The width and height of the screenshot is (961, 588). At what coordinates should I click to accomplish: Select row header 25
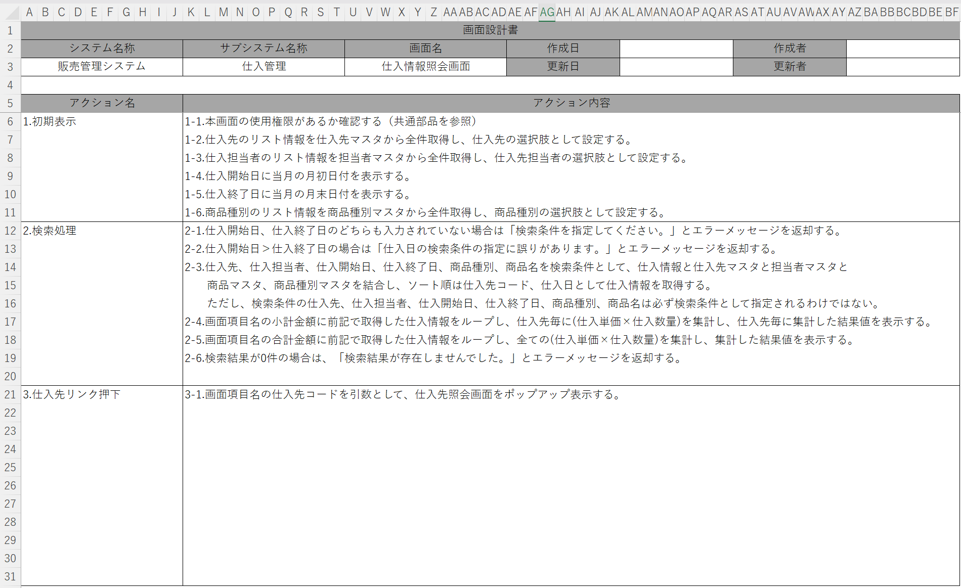click(x=10, y=467)
